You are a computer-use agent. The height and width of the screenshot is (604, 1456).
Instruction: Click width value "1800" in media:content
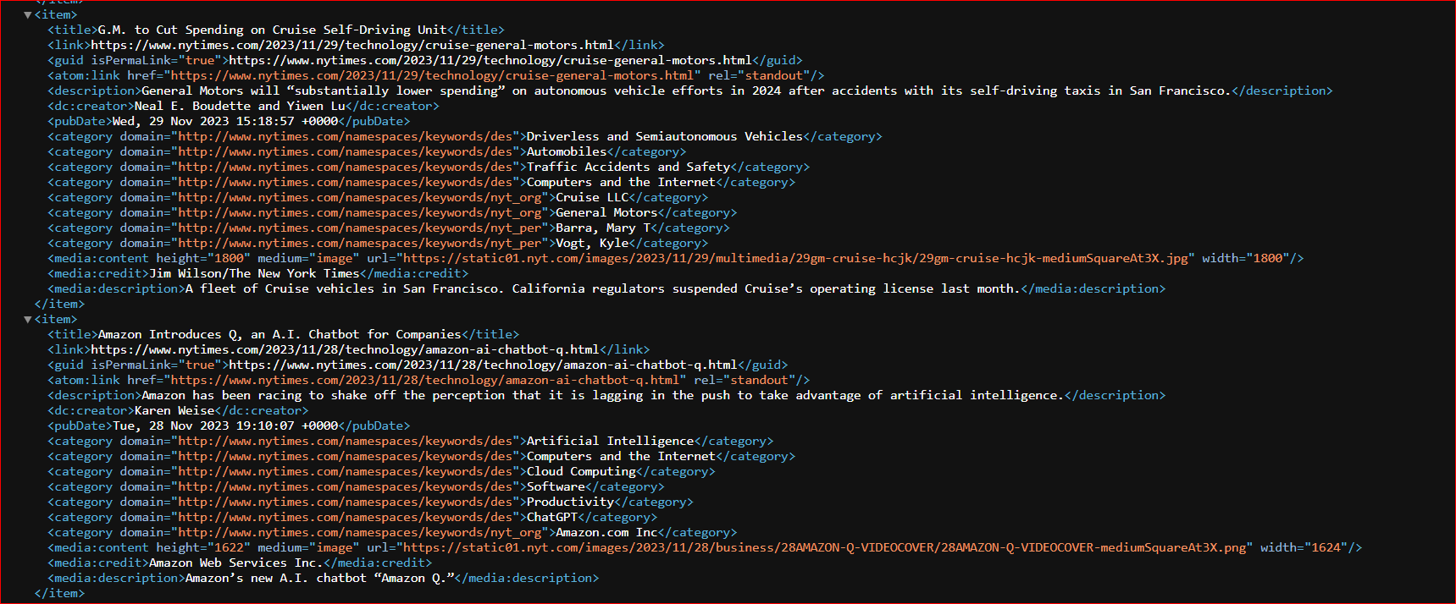1267,258
